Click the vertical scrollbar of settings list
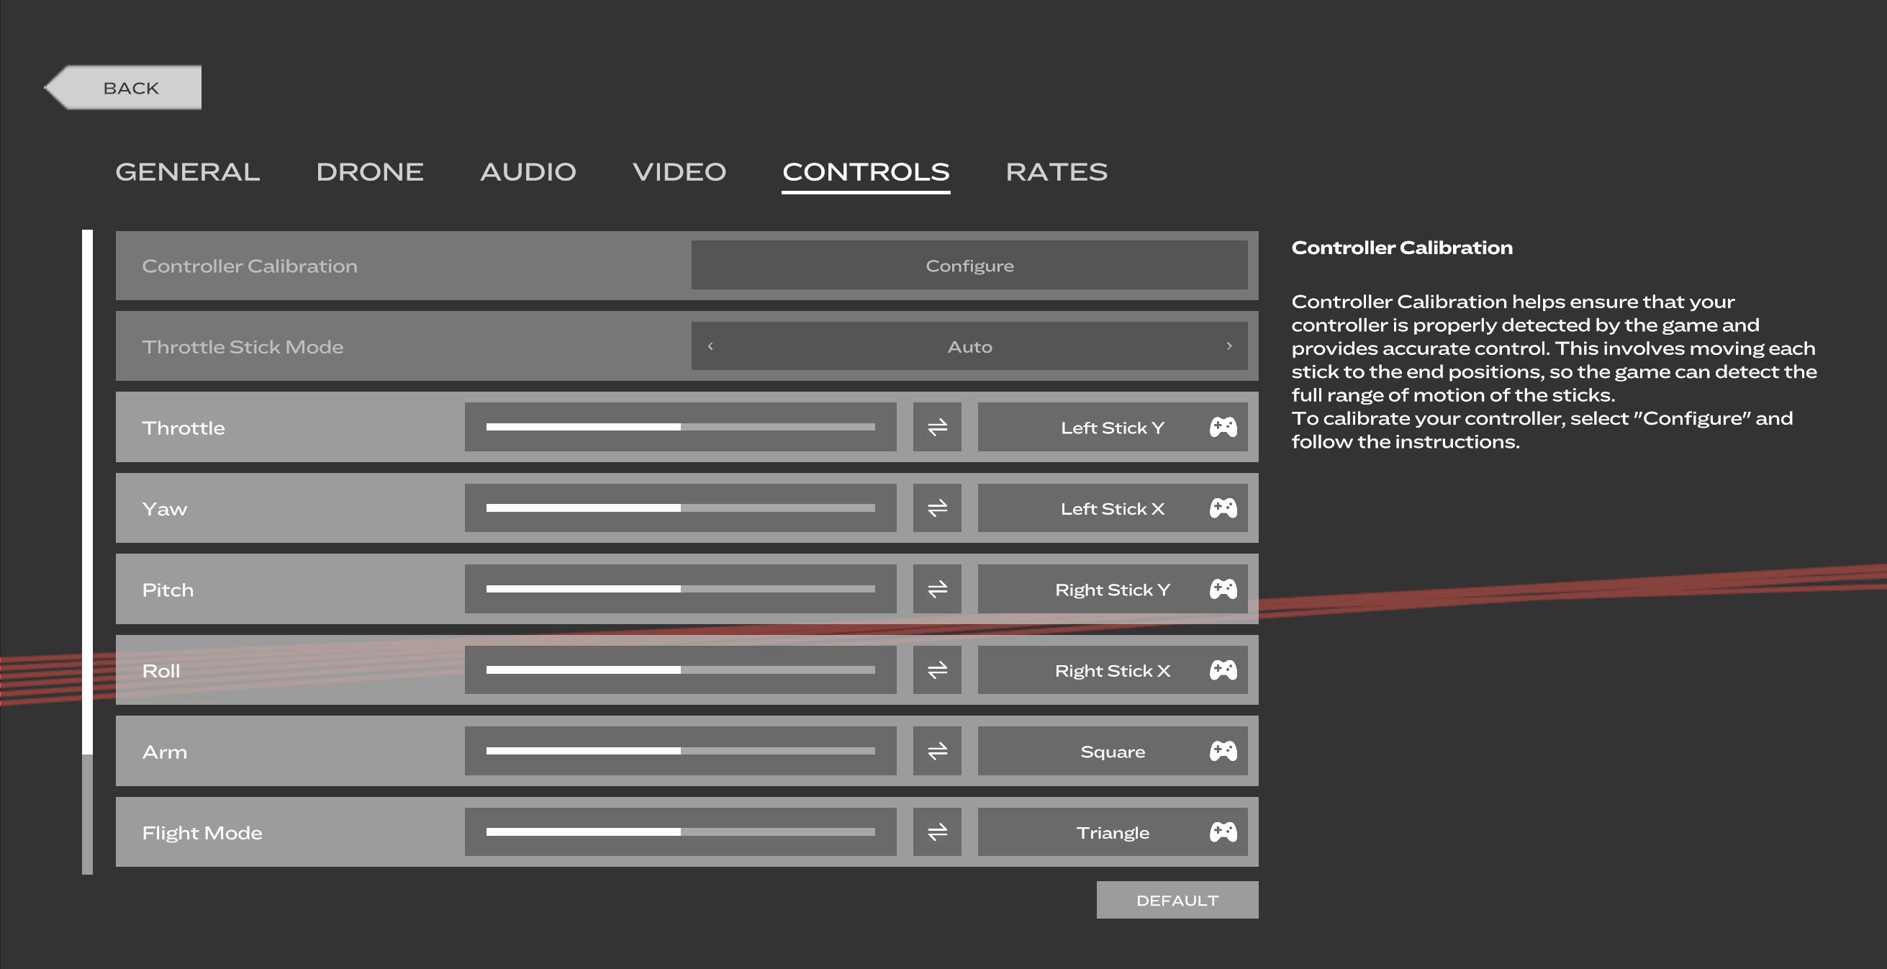 [87, 552]
